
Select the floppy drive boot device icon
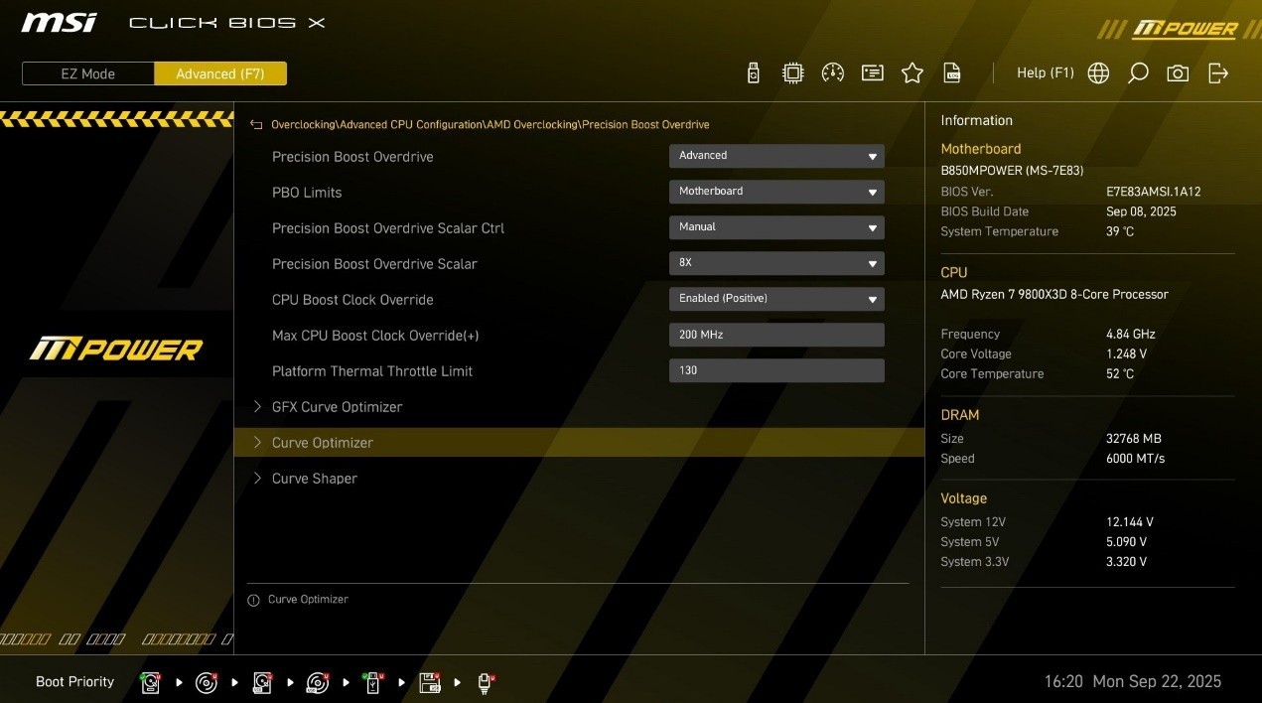coord(429,682)
